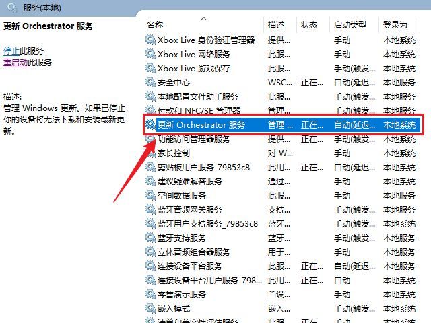Click 支持... description of 蓝牙音频网关服务
This screenshot has width=431, height=323.
[x=279, y=209]
